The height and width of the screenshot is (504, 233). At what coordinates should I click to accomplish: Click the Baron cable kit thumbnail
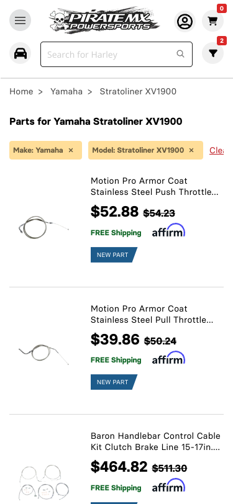tap(43, 482)
